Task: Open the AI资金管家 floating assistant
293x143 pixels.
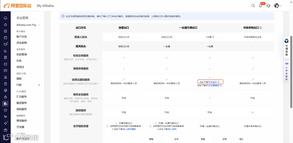Action: 286,72
